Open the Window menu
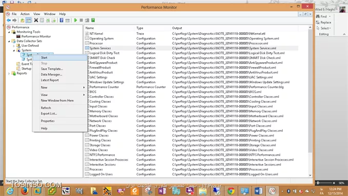 click(x=49, y=14)
